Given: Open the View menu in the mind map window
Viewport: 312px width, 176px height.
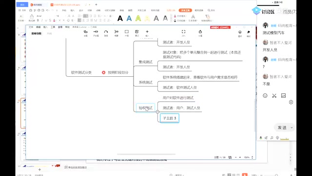Looking at the screenshot, I should 60,27.
